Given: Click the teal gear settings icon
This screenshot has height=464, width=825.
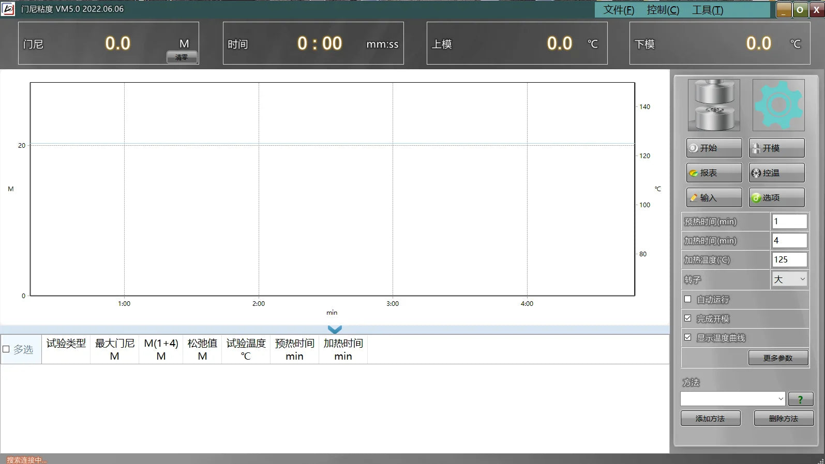Looking at the screenshot, I should (778, 105).
